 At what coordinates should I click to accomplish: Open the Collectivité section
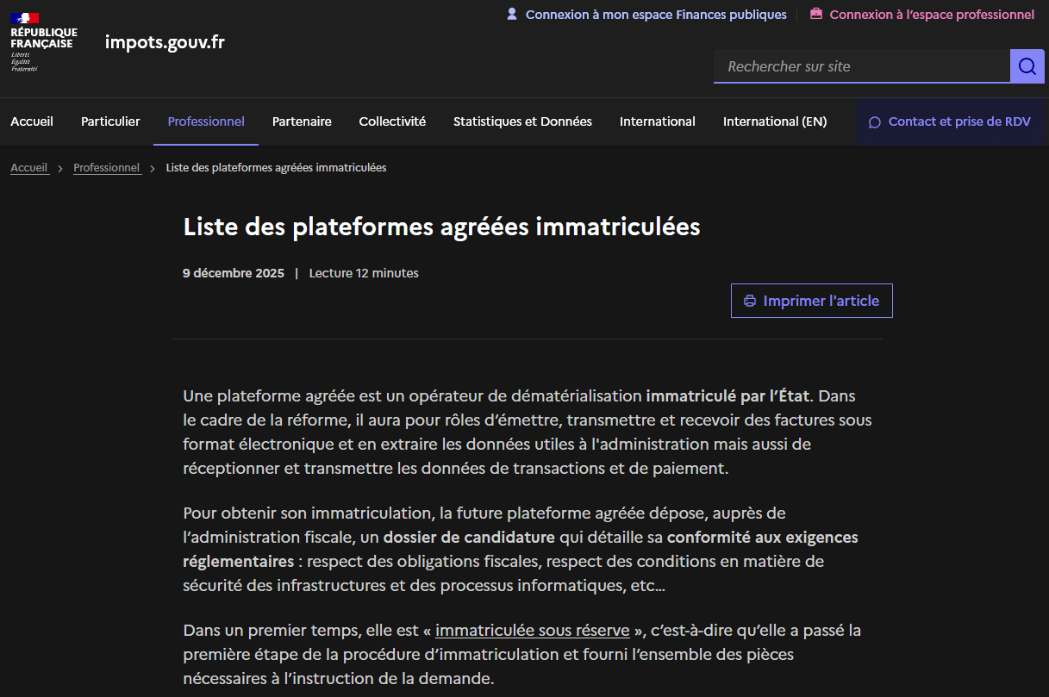(392, 121)
